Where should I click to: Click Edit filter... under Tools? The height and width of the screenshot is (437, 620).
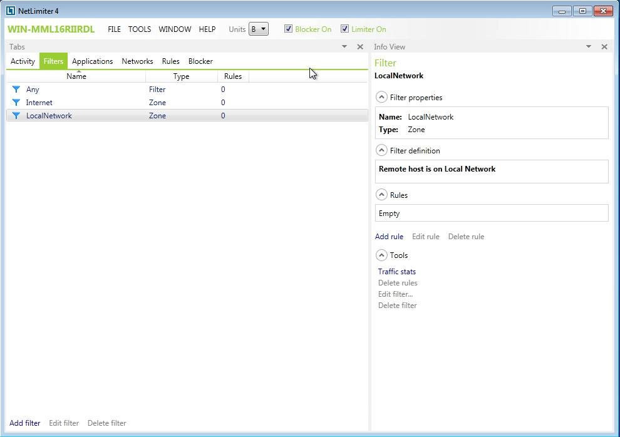(x=395, y=294)
